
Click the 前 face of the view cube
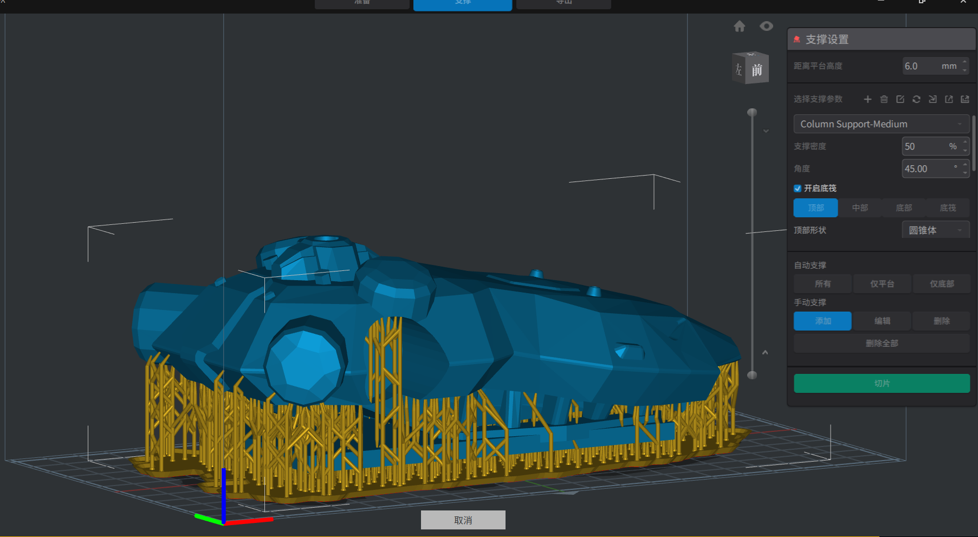pos(757,69)
